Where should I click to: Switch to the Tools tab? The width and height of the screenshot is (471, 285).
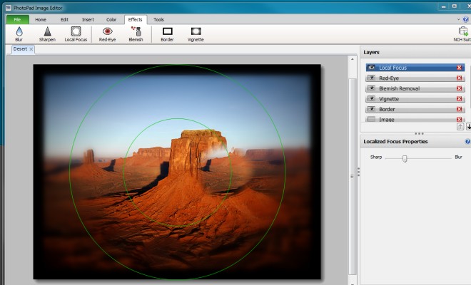pyautogui.click(x=158, y=19)
